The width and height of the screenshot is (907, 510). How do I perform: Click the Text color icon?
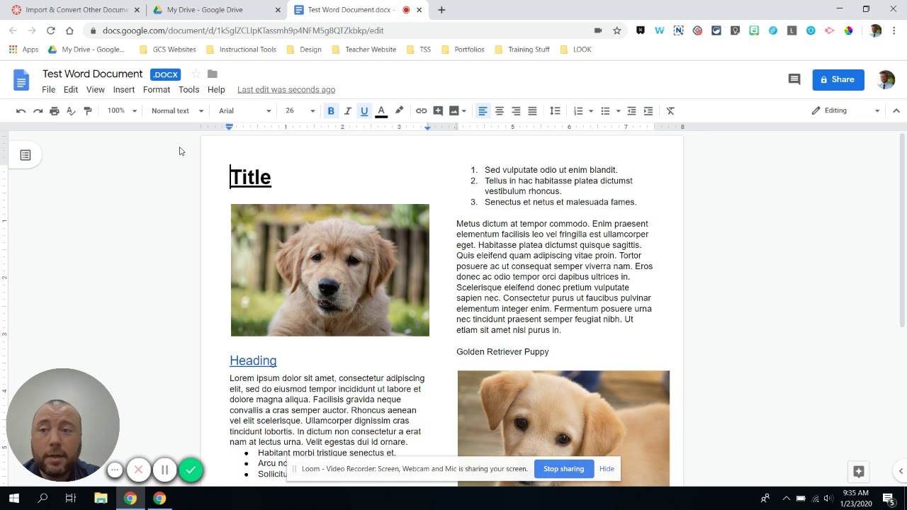381,110
